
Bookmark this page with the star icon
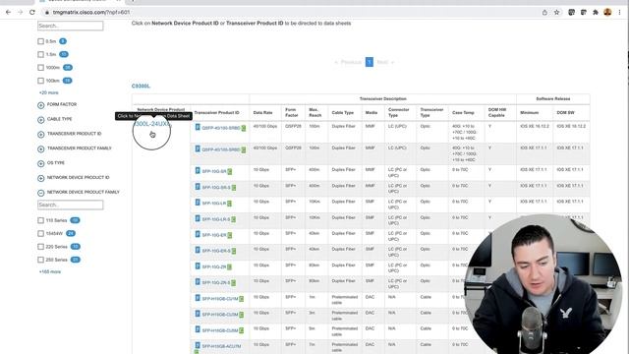[557, 13]
